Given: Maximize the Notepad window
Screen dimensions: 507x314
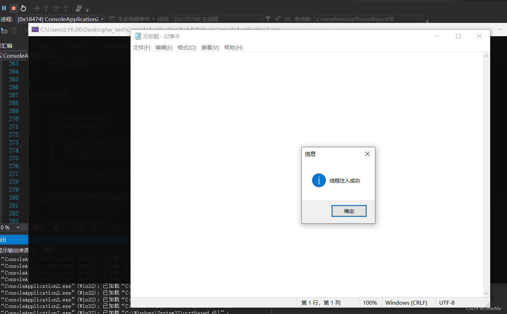Looking at the screenshot, I should pos(458,36).
